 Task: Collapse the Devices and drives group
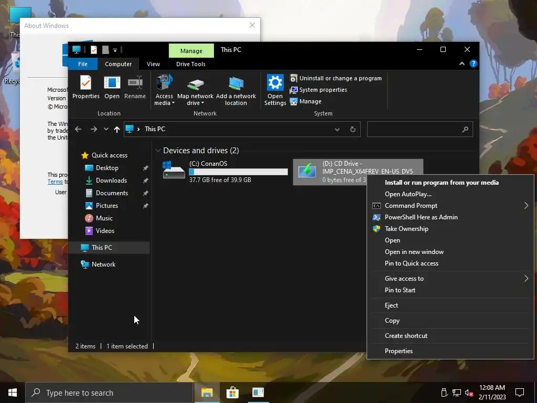[158, 151]
